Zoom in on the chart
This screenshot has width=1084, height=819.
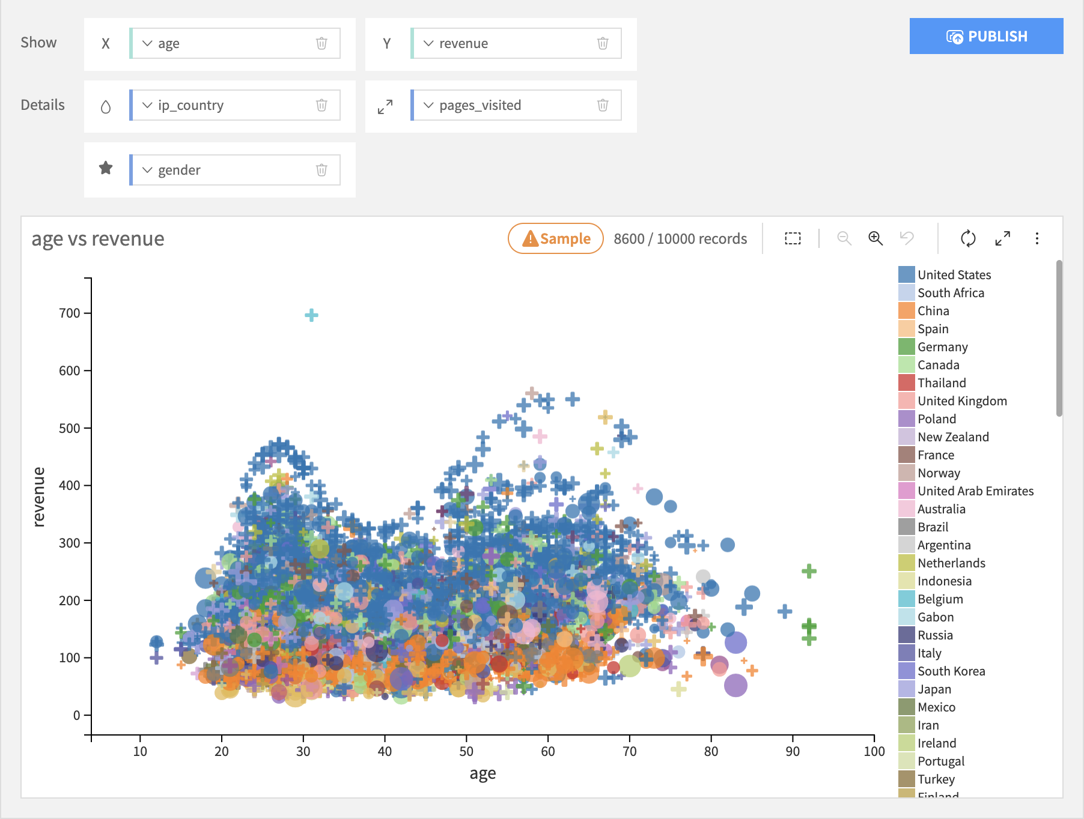click(x=875, y=238)
